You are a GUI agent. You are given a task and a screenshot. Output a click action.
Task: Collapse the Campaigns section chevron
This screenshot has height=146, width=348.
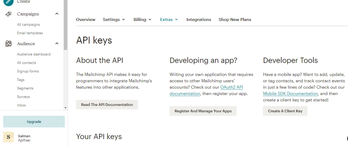(57, 14)
